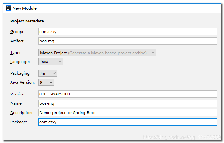Click into the Description field
This screenshot has width=224, height=143.
coord(127,113)
